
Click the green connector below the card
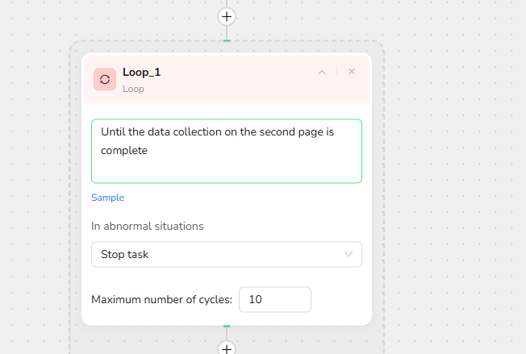(x=227, y=326)
